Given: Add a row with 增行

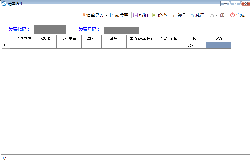Looking at the screenshot, I should 178,15.
